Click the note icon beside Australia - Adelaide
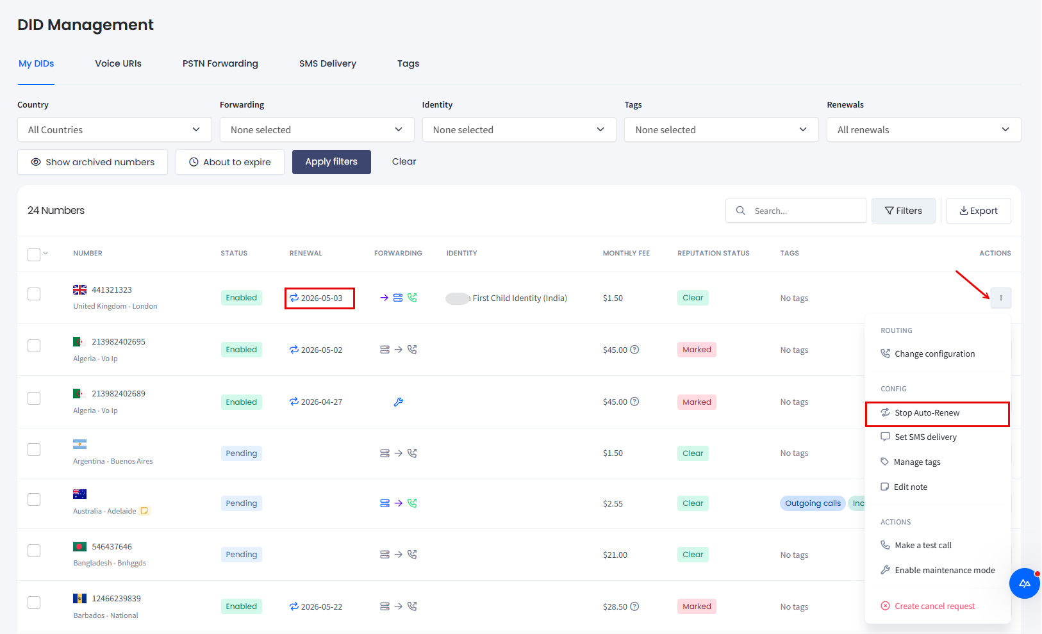 (144, 511)
